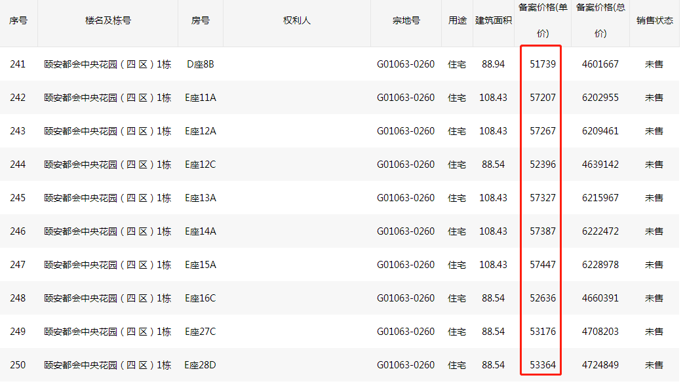Select room number E座28D
685x388 pixels.
pyautogui.click(x=201, y=365)
